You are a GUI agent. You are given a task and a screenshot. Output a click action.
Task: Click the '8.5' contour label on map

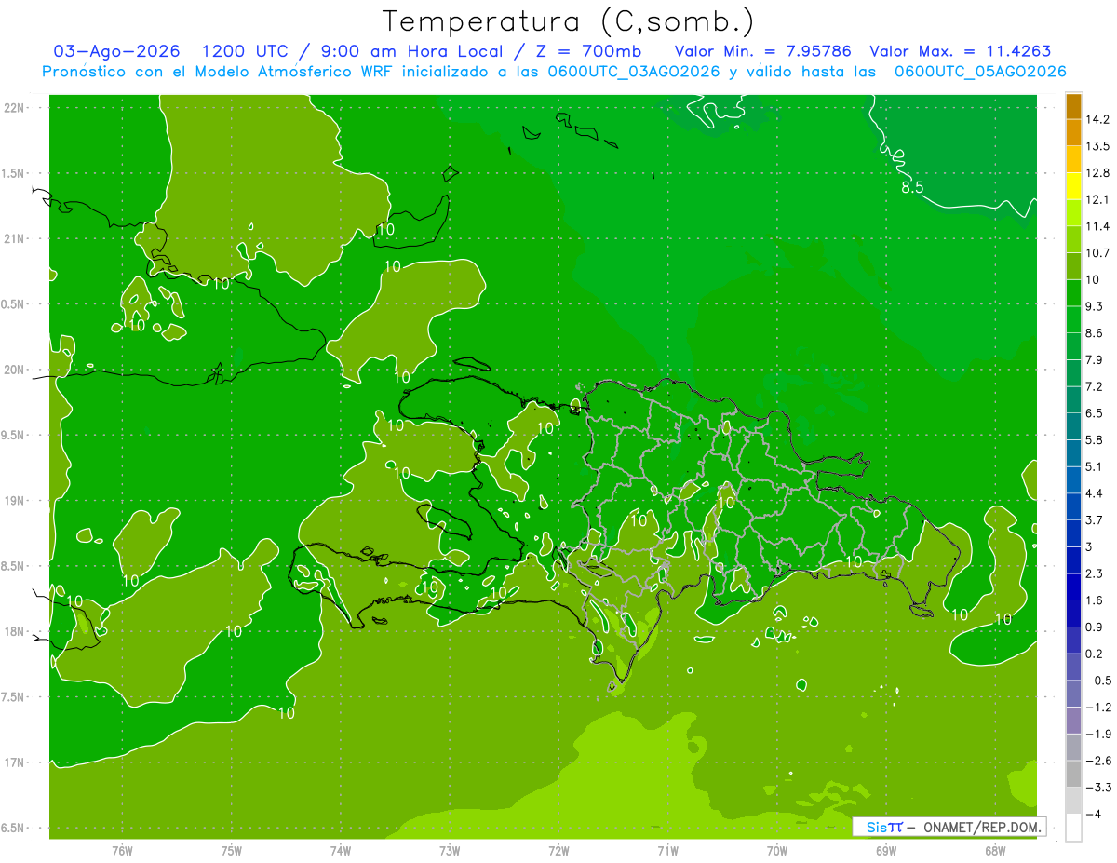coord(912,188)
